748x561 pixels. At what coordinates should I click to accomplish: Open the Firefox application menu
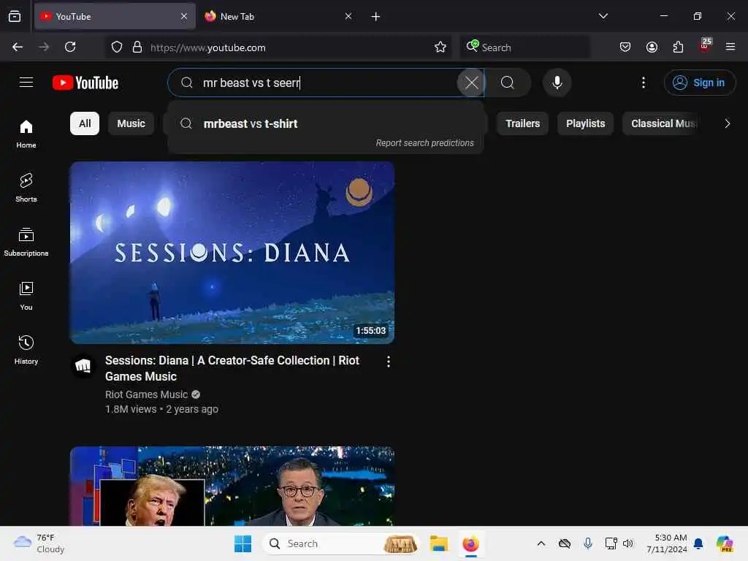[730, 47]
